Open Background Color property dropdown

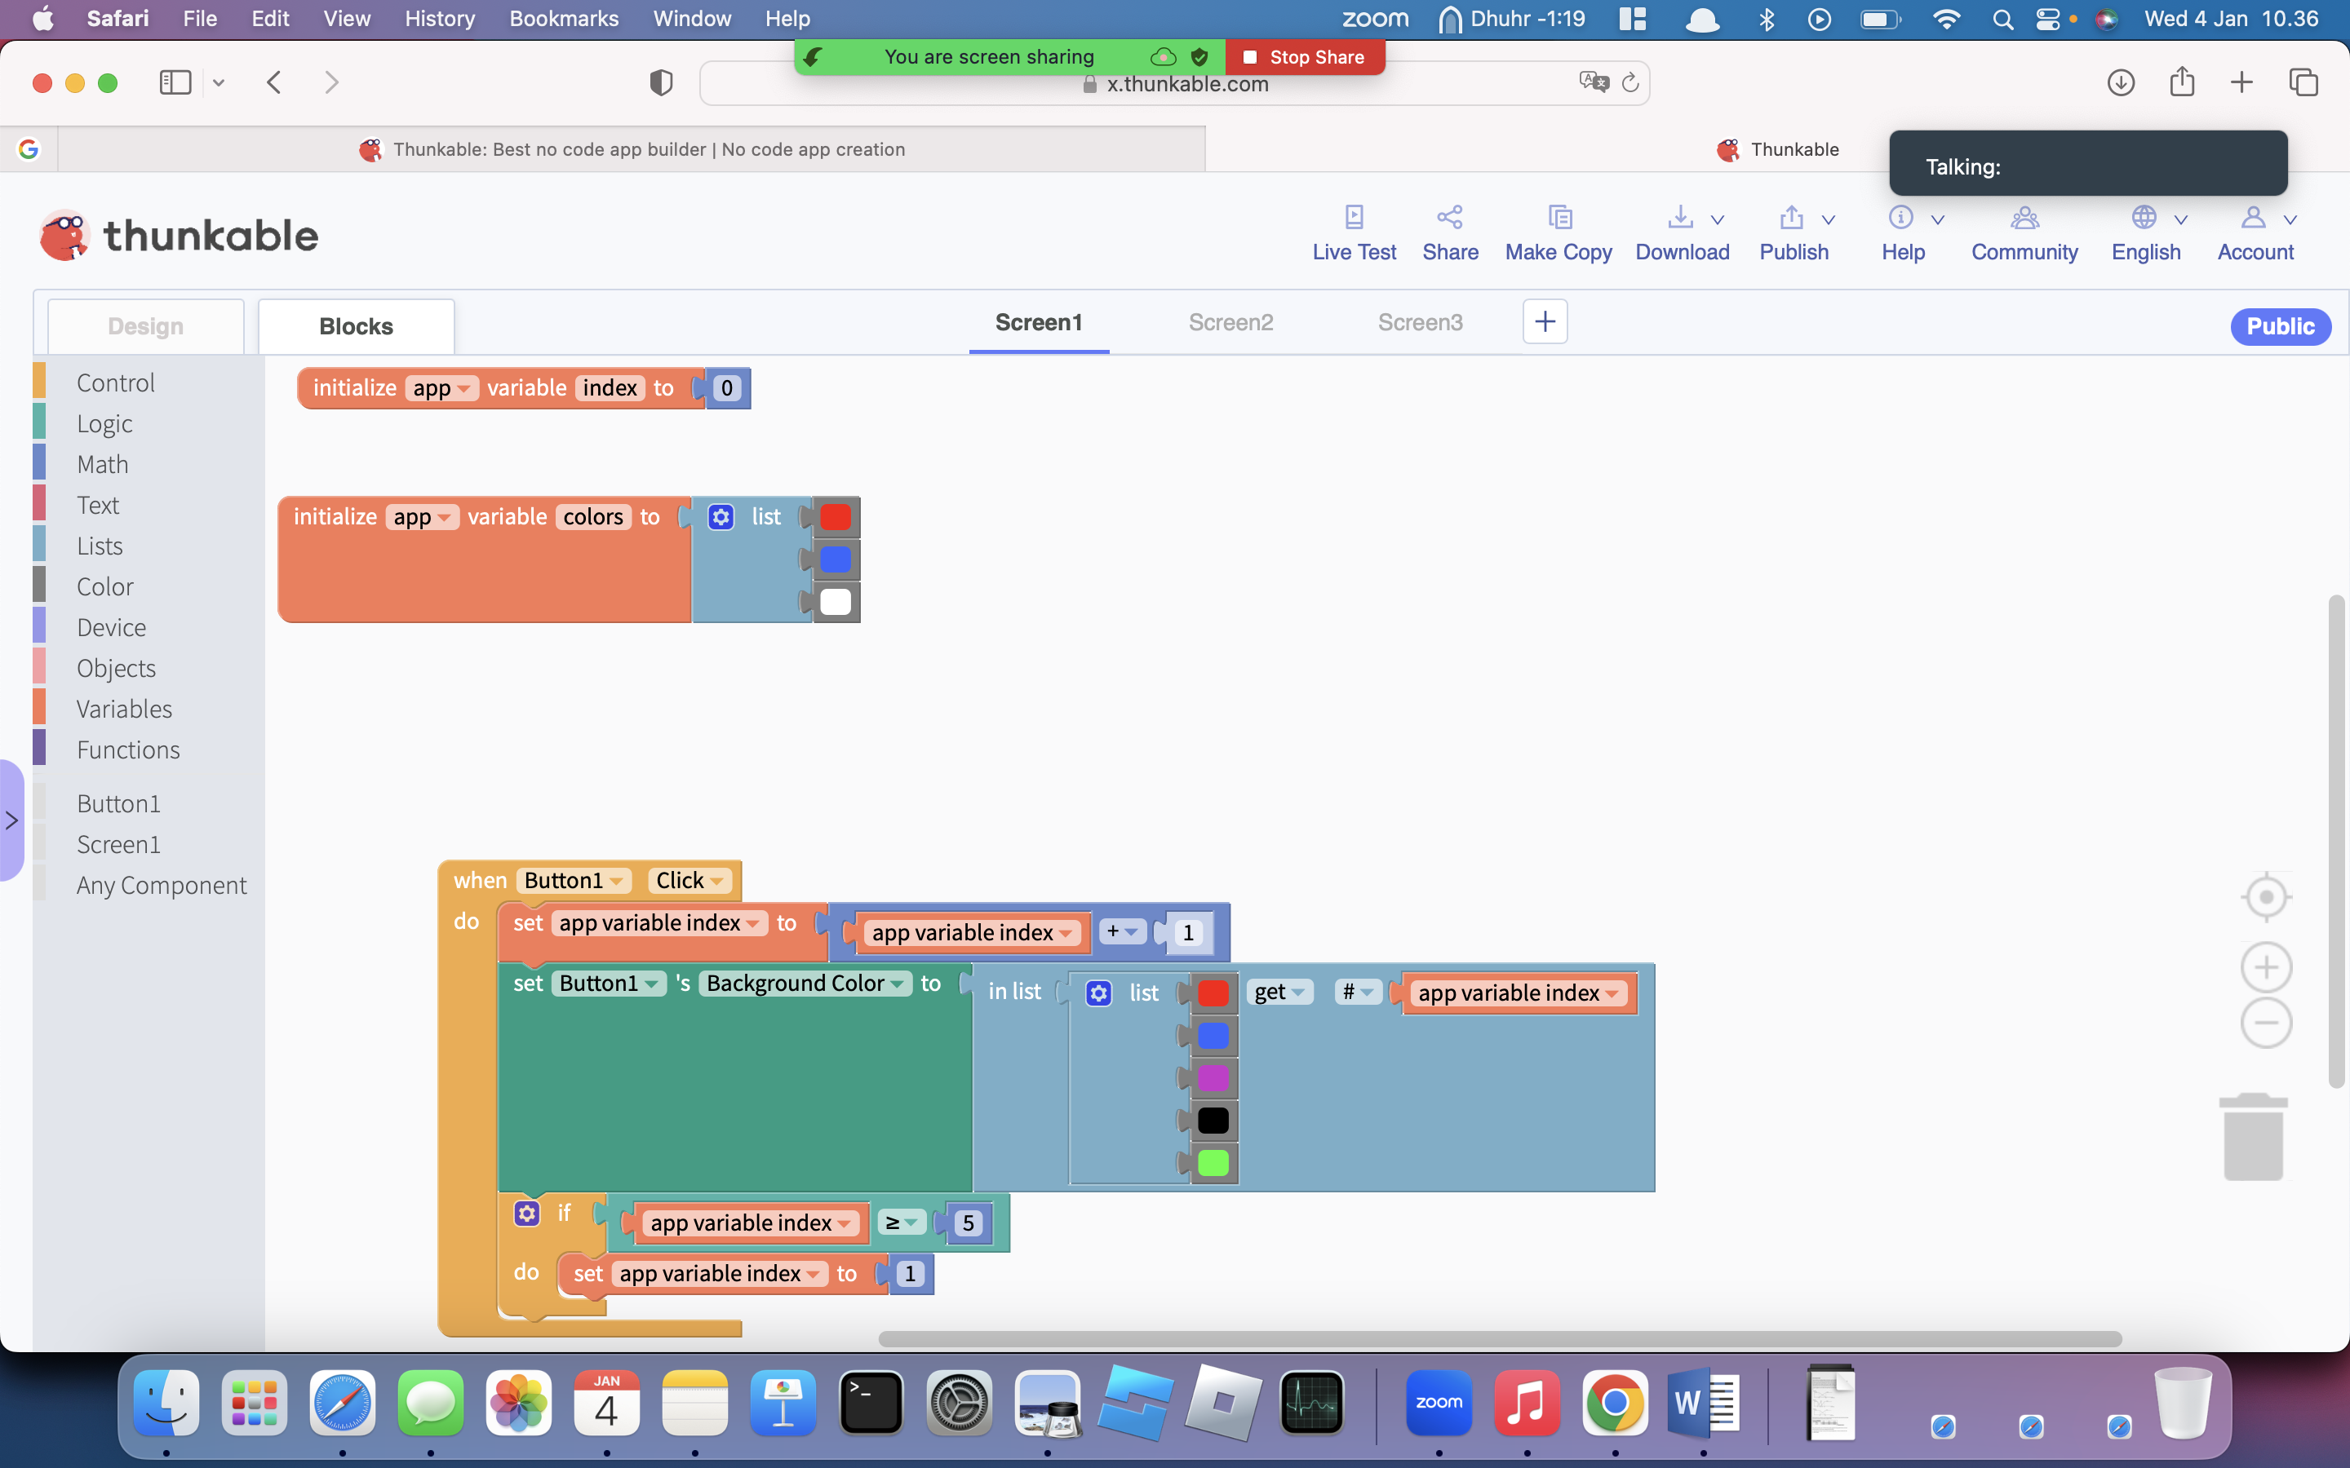(805, 984)
